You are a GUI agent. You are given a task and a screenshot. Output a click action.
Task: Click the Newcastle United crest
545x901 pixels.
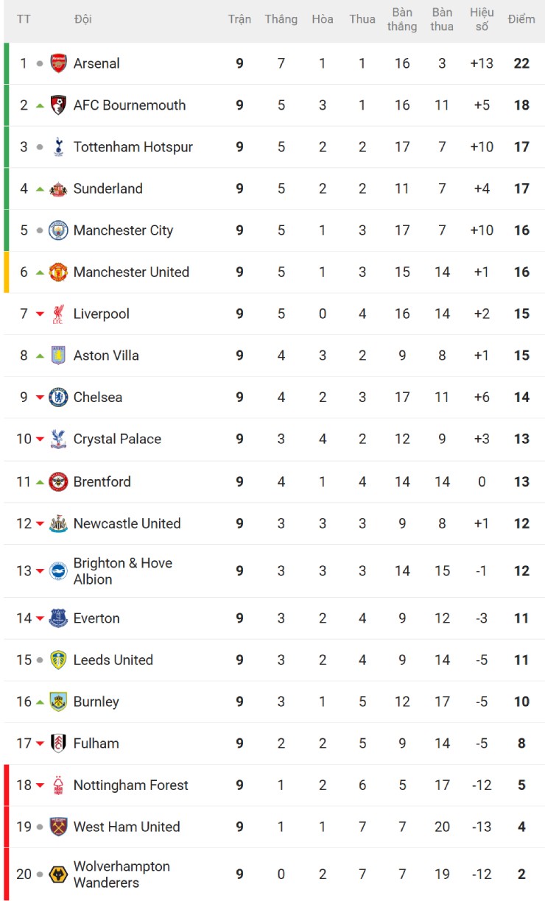[x=58, y=524]
